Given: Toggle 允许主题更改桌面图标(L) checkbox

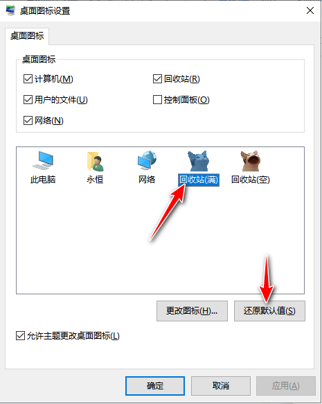Looking at the screenshot, I should 20,336.
